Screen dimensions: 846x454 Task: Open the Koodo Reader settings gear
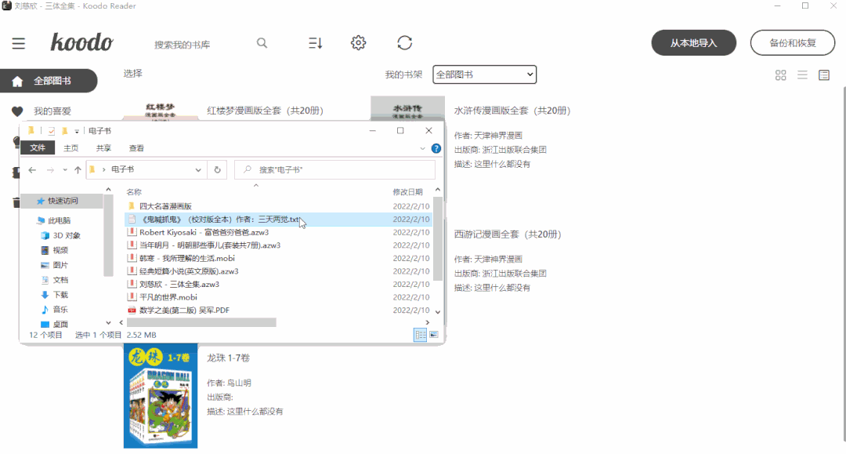coord(358,43)
